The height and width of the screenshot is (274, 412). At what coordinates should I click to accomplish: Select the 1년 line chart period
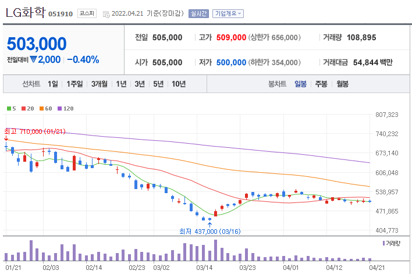122,84
